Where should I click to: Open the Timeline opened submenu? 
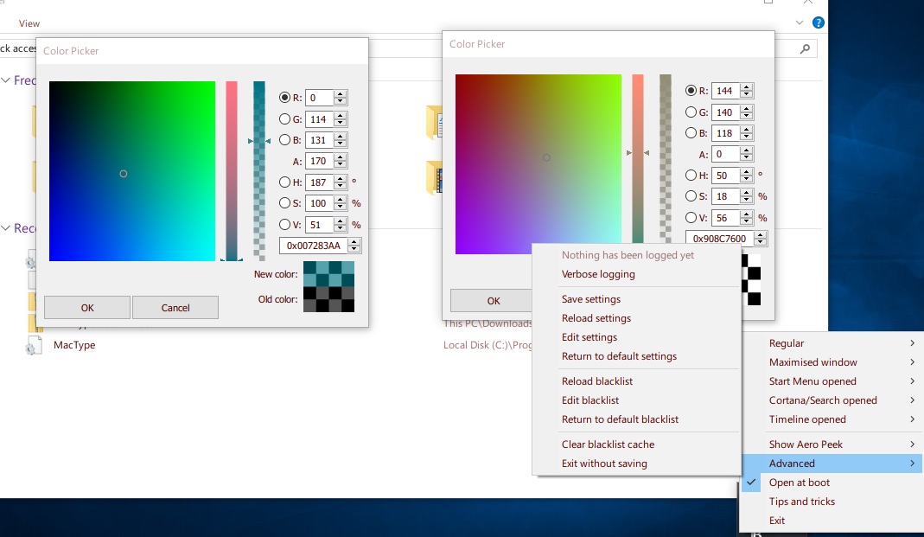coord(831,419)
